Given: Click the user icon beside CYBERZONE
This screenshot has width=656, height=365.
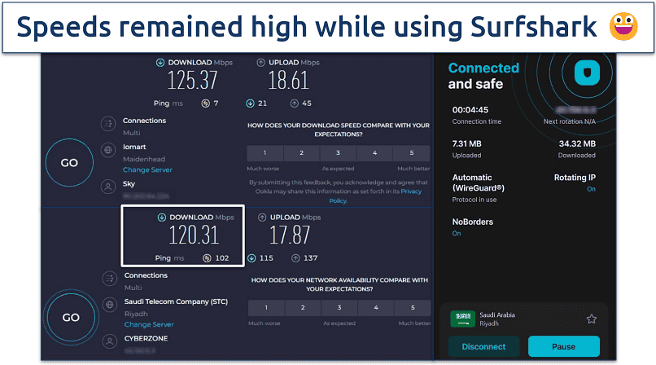Looking at the screenshot, I should coord(110,341).
